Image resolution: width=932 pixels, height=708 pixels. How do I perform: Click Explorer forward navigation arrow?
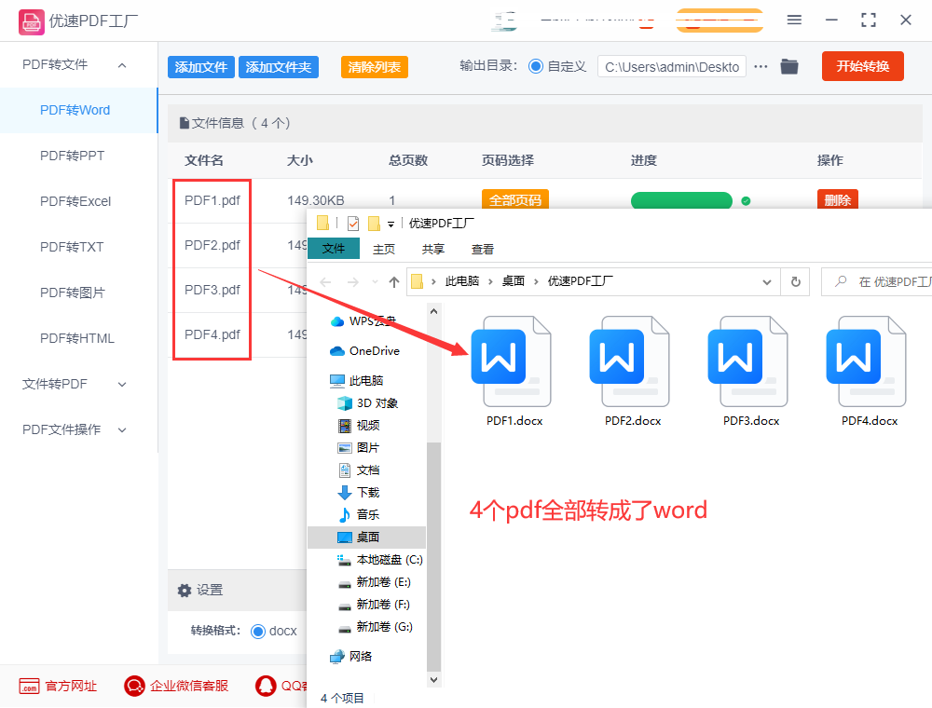(353, 282)
